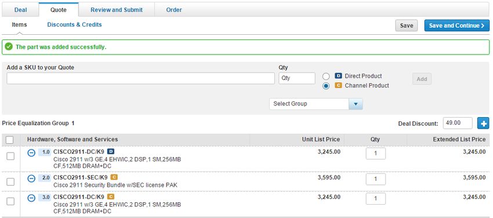Switch to Review and Submit tab
Viewport: 493px width, 218px height.
[117, 10]
